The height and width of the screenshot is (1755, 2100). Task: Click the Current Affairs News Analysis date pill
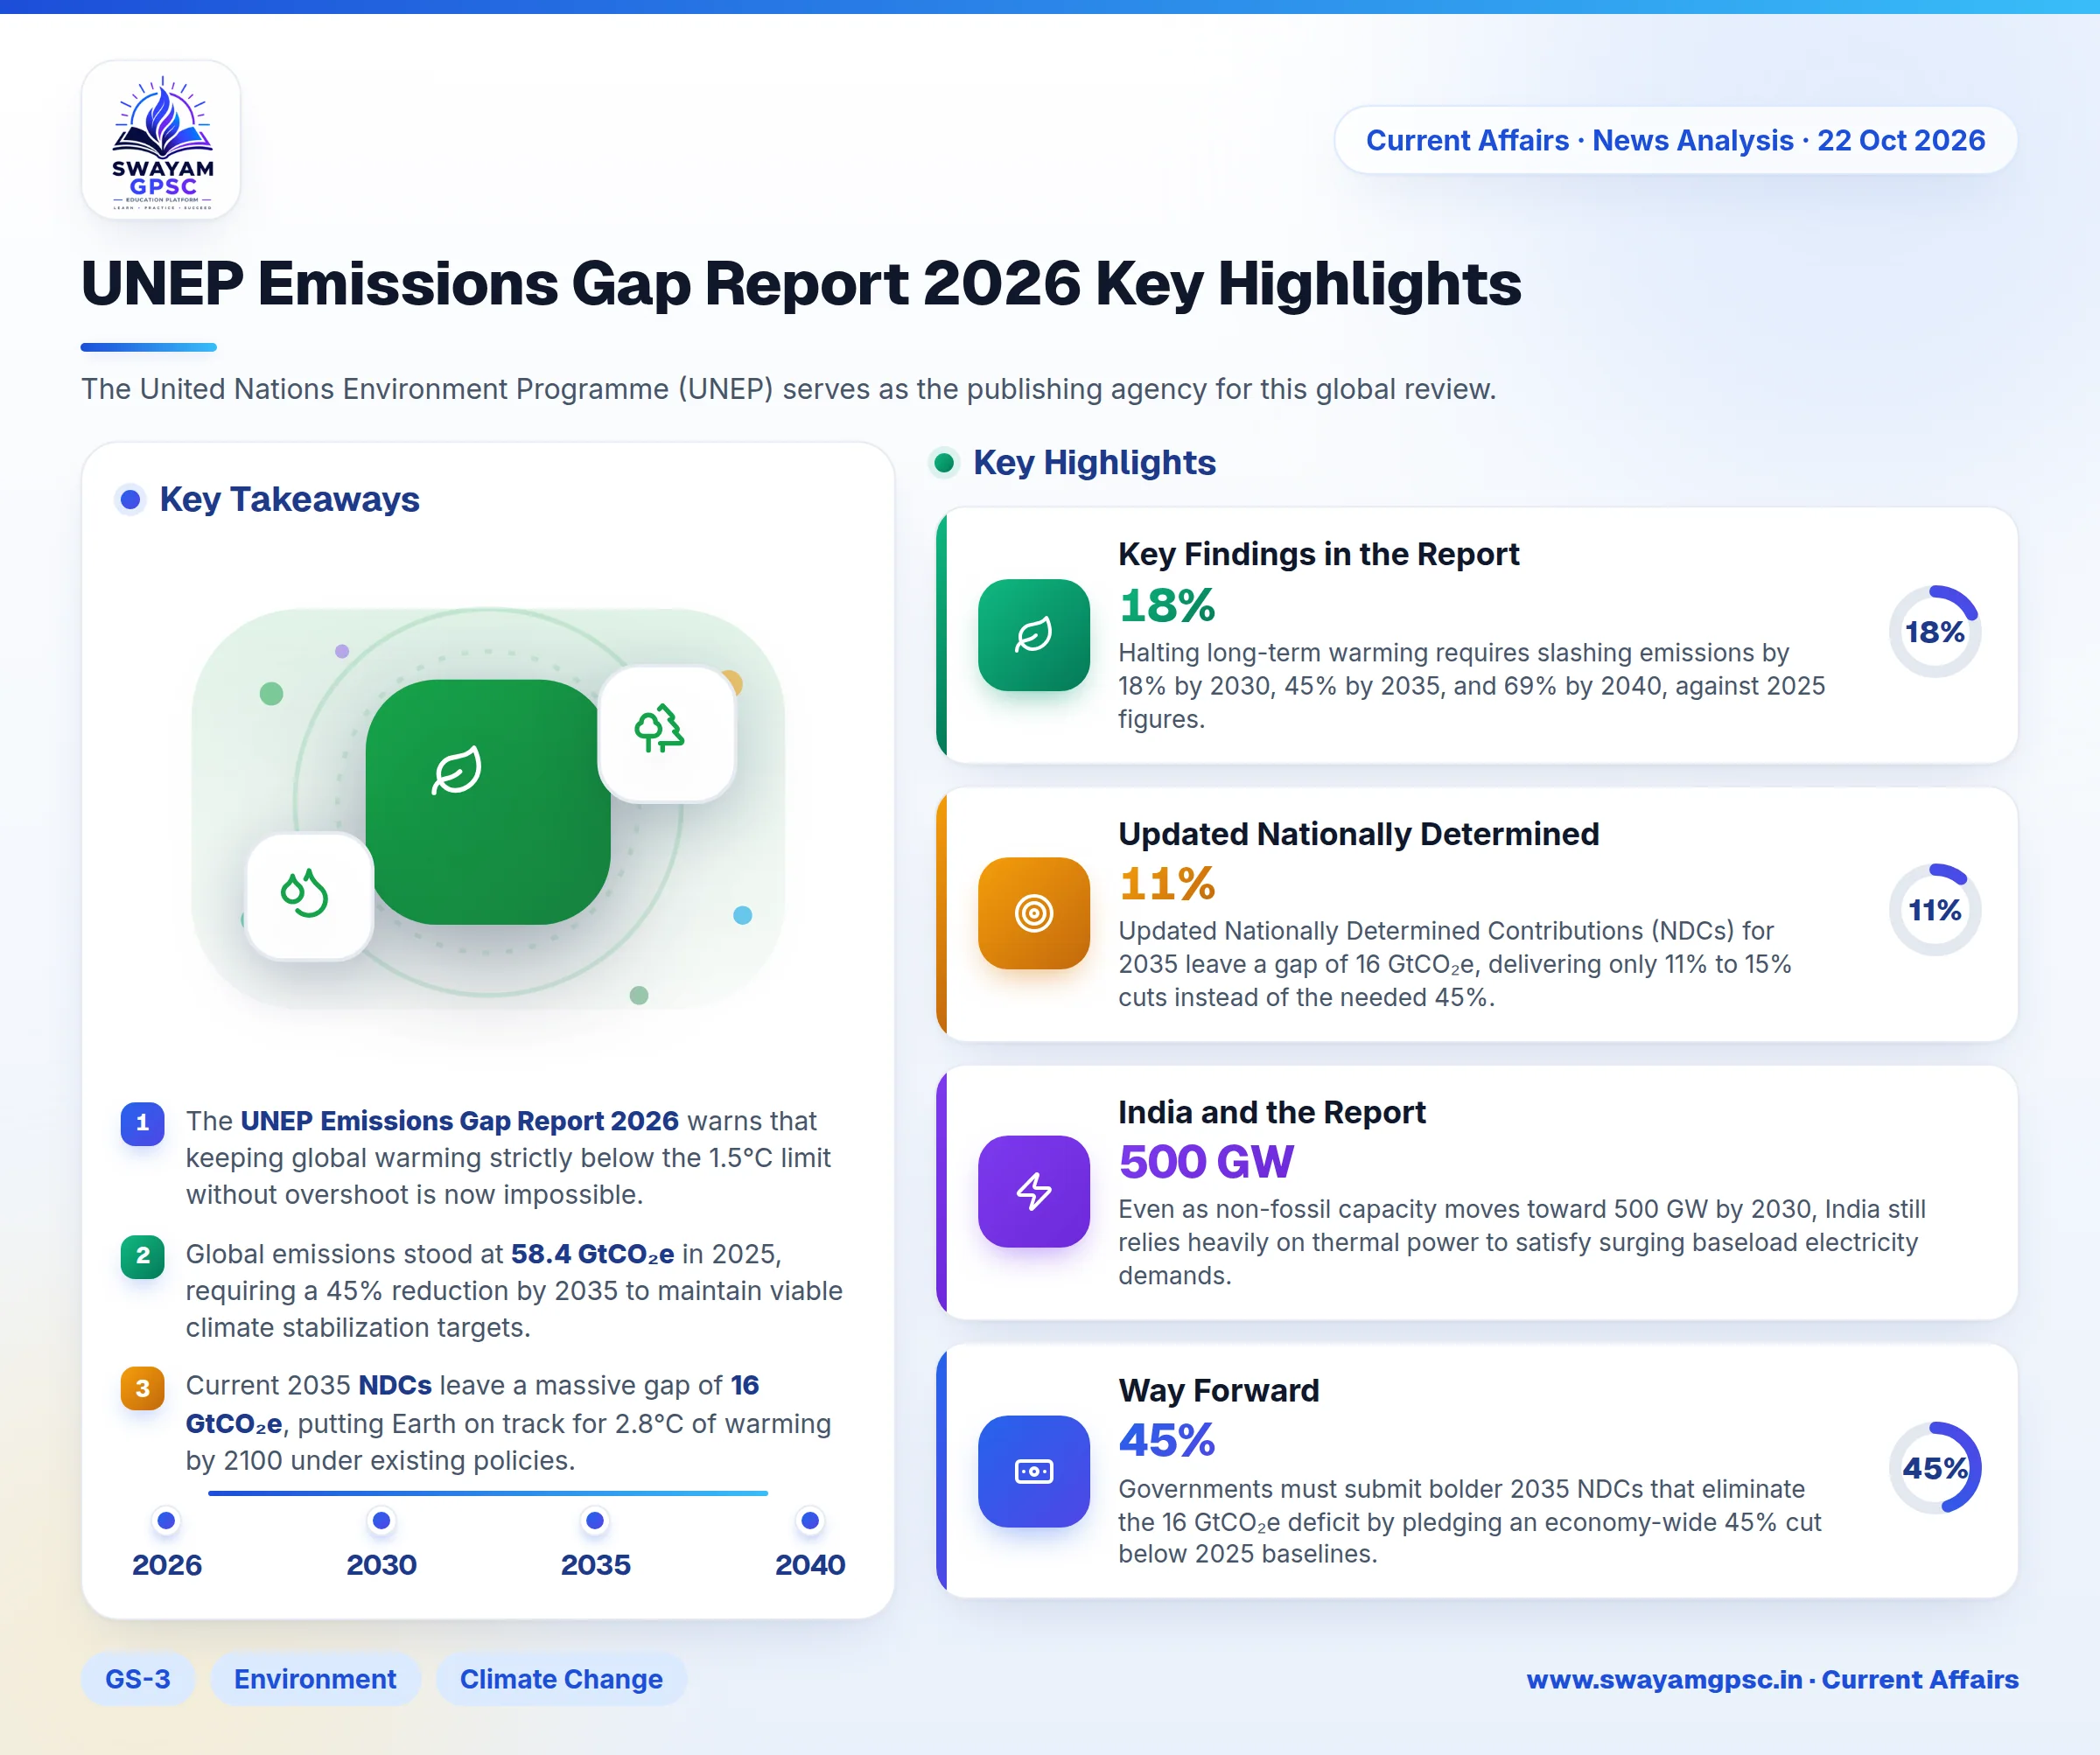1675,140
